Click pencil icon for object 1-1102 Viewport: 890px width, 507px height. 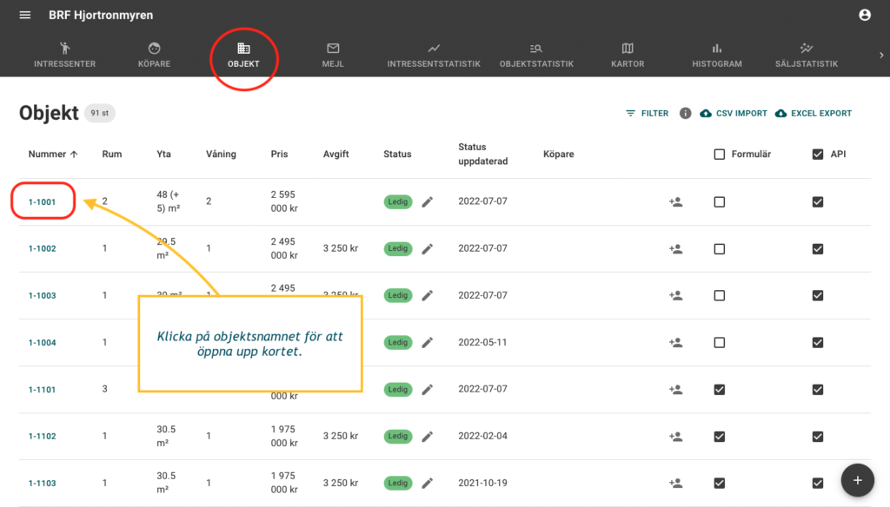pyautogui.click(x=427, y=437)
